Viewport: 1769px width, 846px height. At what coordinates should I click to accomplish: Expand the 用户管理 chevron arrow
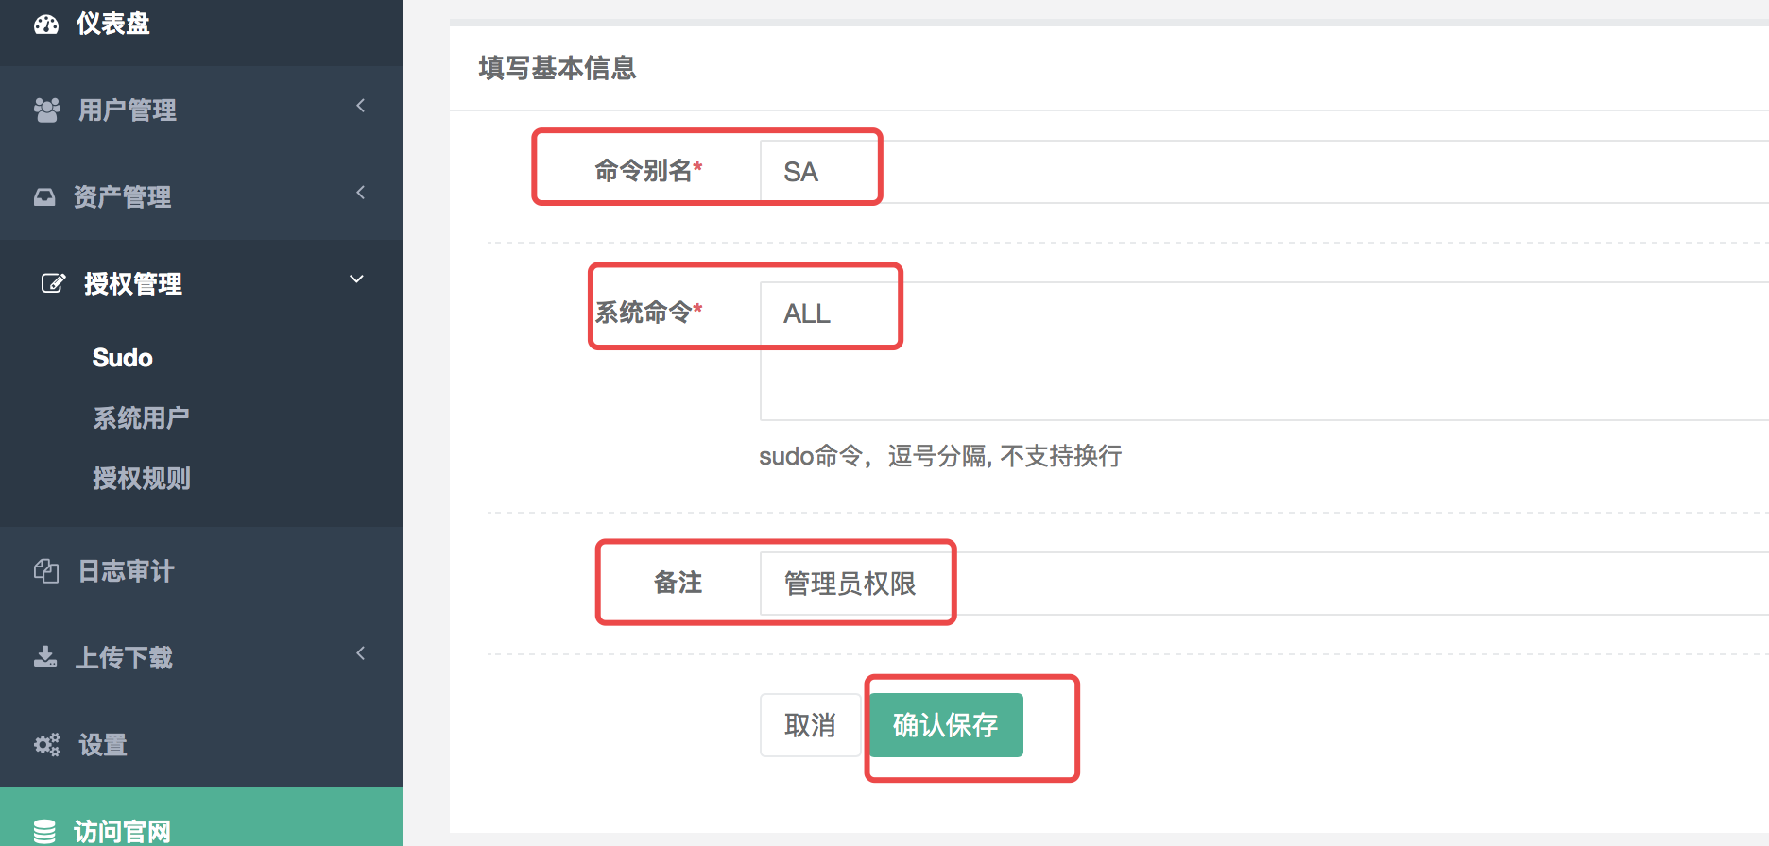360,107
